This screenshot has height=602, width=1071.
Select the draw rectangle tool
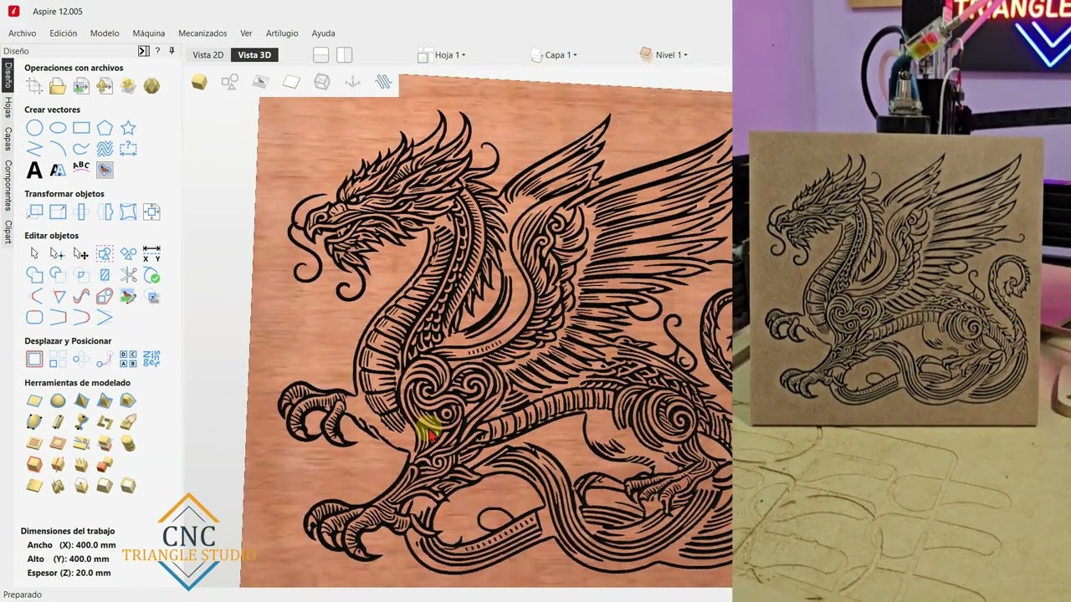coord(81,128)
